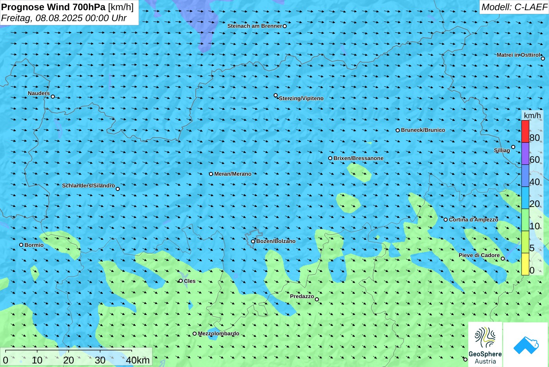
Task: Click the "40km" scale bar label
Action: [x=138, y=360]
